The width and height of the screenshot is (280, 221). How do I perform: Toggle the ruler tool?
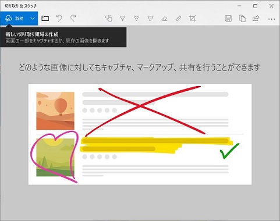[x=178, y=19]
